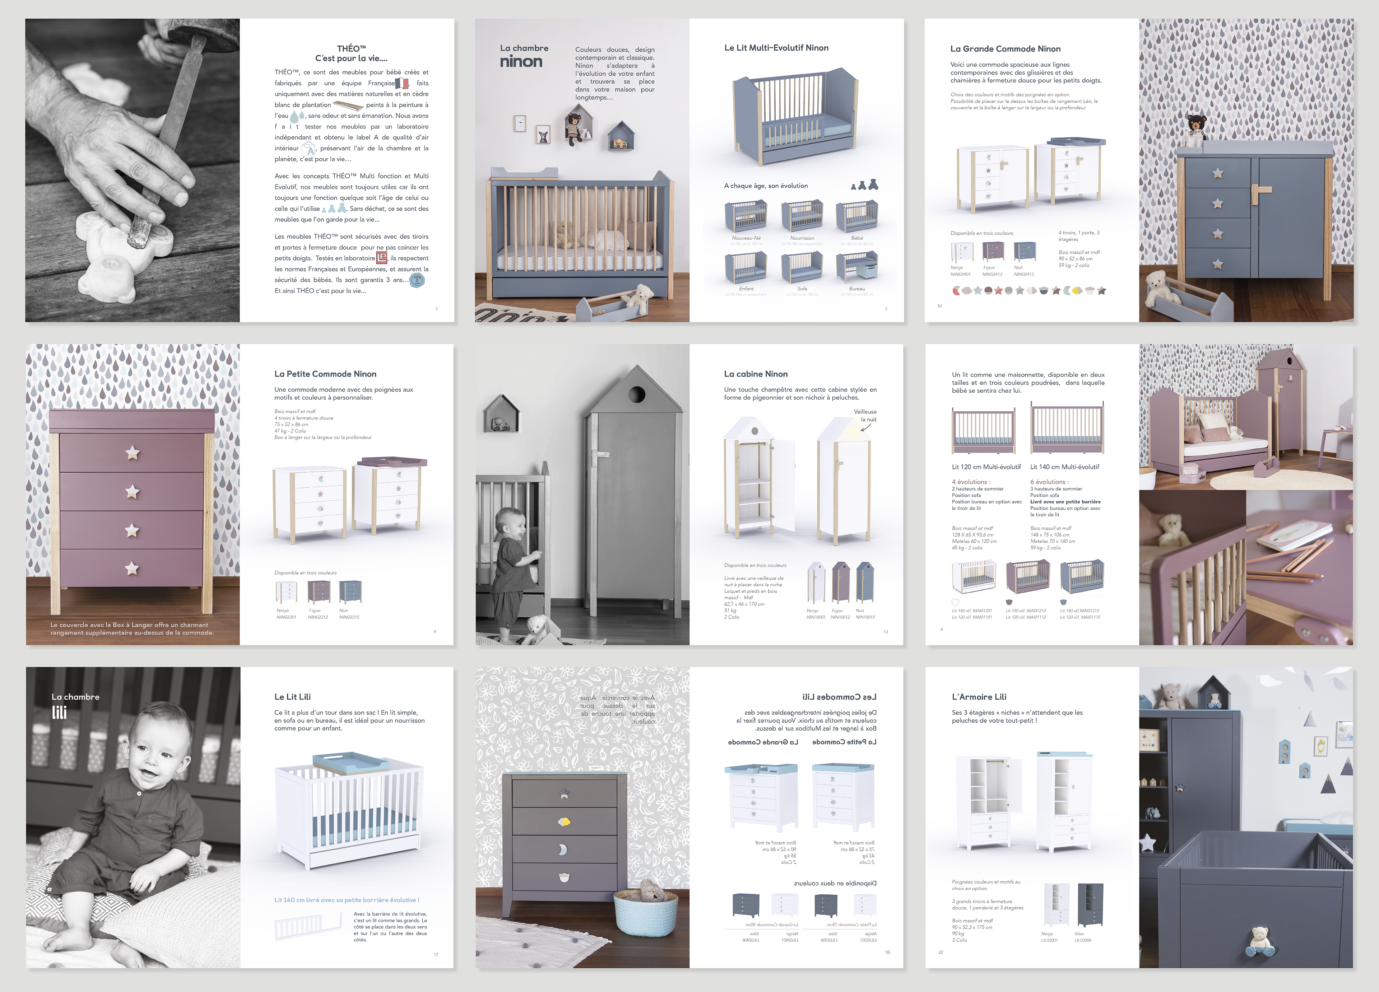Click "L'Armoire Lili" heading
Image resolution: width=1379 pixels, height=992 pixels.
coord(979,697)
